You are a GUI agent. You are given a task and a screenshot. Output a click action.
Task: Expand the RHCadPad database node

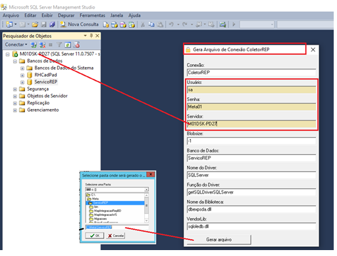pos(22,75)
